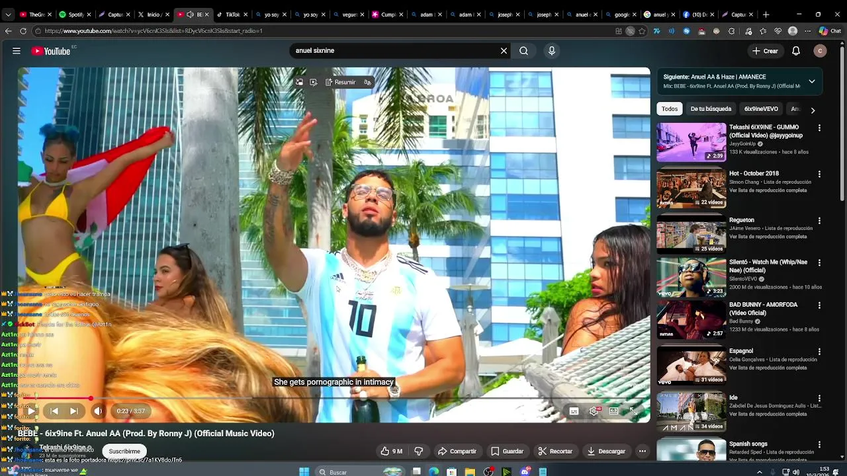847x476 pixels.
Task: Skip to the previous video
Action: (x=54, y=411)
